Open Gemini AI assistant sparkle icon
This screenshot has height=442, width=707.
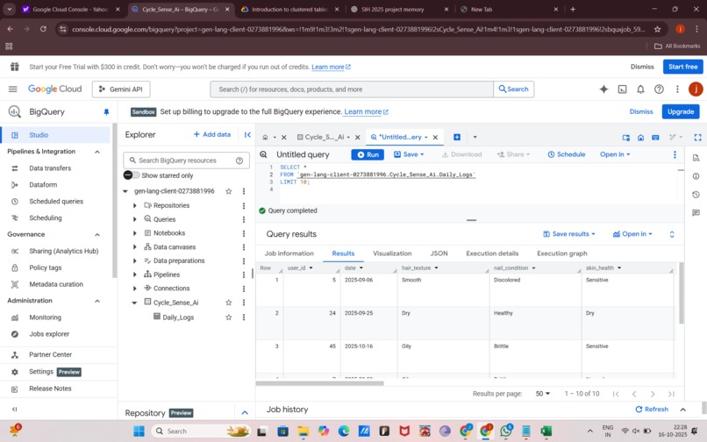tap(603, 89)
